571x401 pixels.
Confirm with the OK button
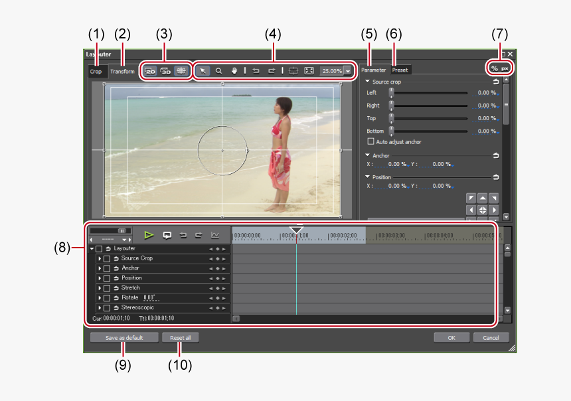[x=451, y=338]
